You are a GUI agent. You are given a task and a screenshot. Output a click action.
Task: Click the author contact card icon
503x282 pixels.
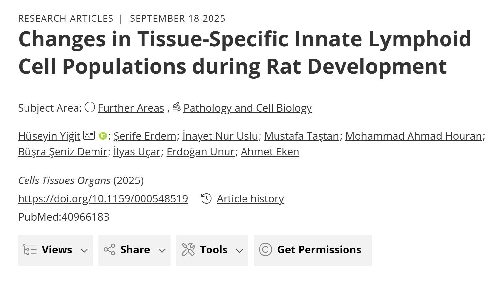pos(89,135)
